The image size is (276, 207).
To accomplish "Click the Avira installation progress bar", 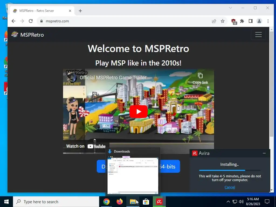I will tap(230, 170).
